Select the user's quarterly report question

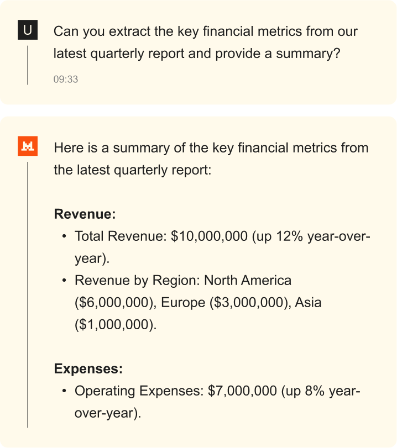tap(205, 43)
